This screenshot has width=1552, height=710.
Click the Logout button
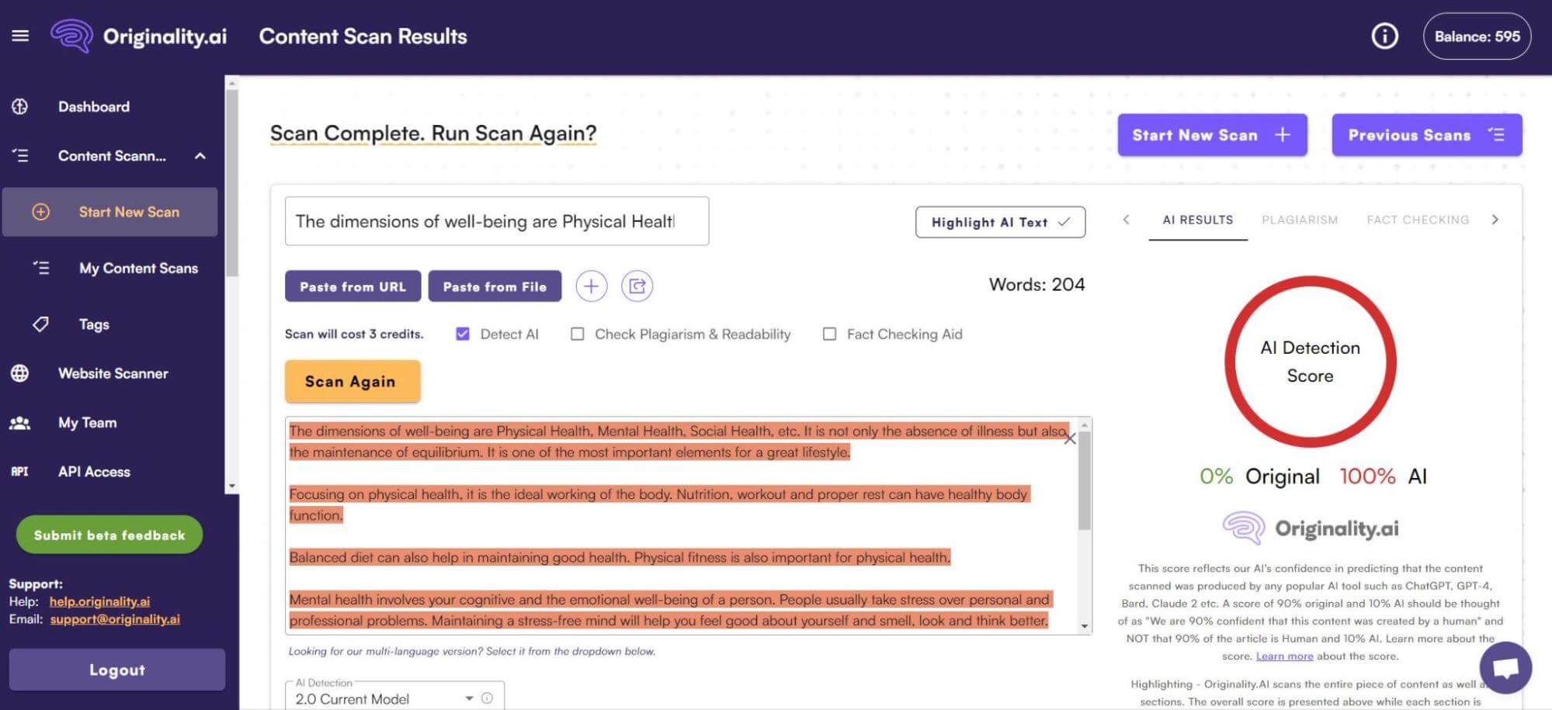[117, 670]
